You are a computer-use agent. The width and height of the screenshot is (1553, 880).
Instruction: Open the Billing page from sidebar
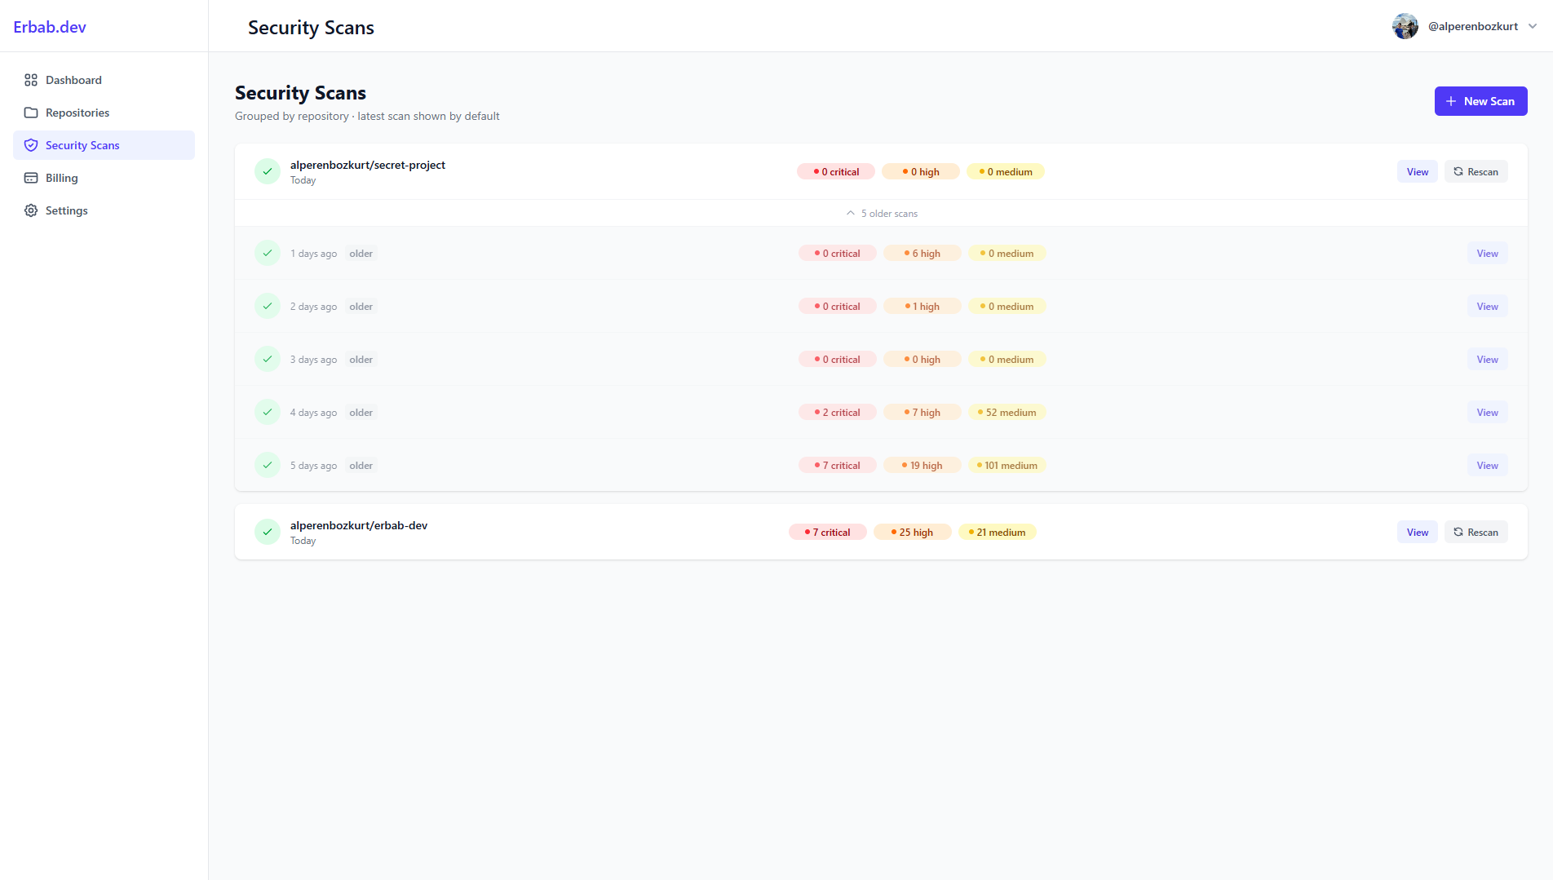(x=62, y=178)
